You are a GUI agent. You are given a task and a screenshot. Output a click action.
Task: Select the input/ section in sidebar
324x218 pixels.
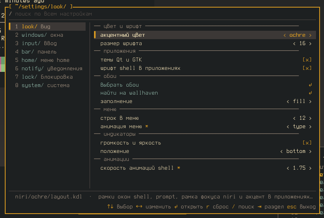[x=47, y=43]
